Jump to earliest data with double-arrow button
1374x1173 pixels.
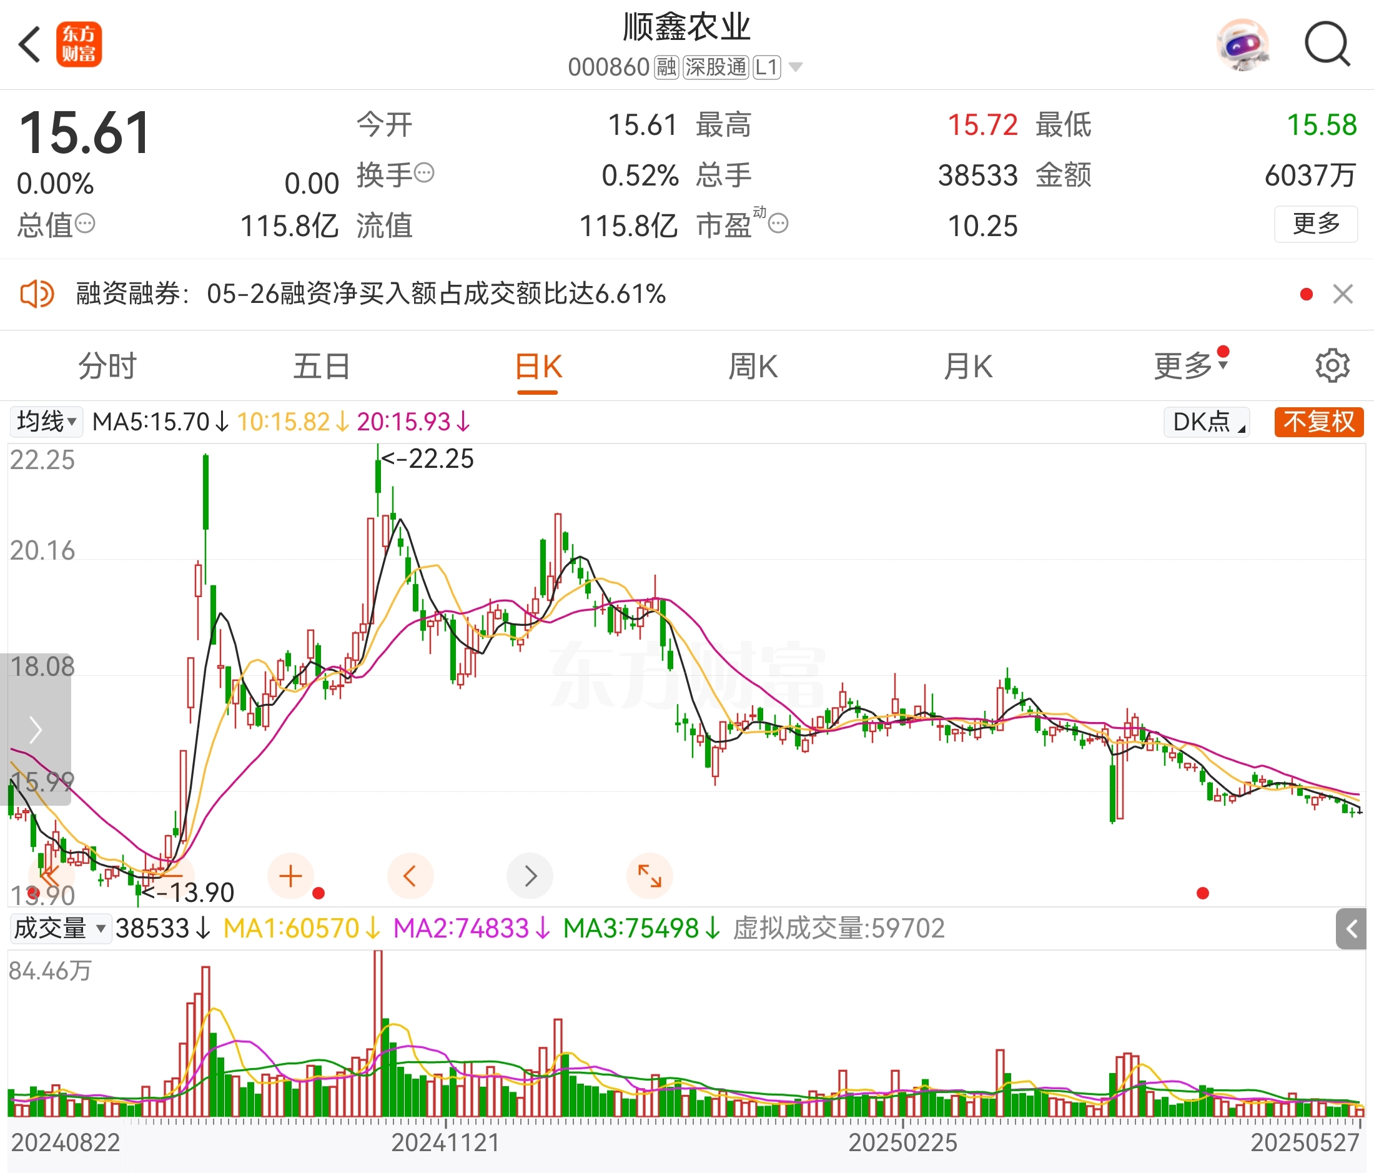click(x=51, y=876)
